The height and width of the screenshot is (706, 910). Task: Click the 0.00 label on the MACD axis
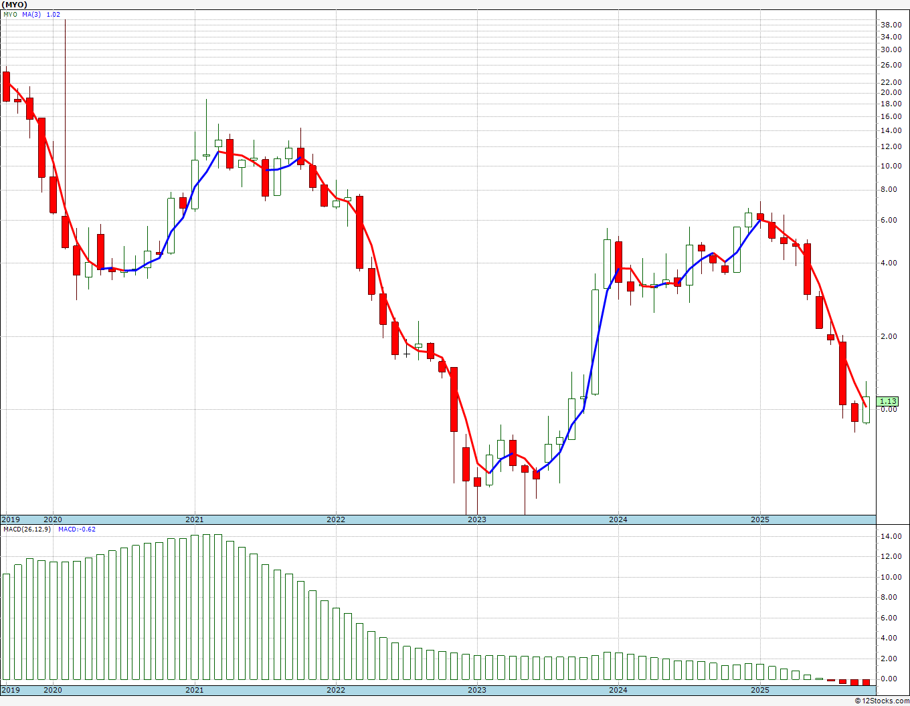[x=888, y=679]
